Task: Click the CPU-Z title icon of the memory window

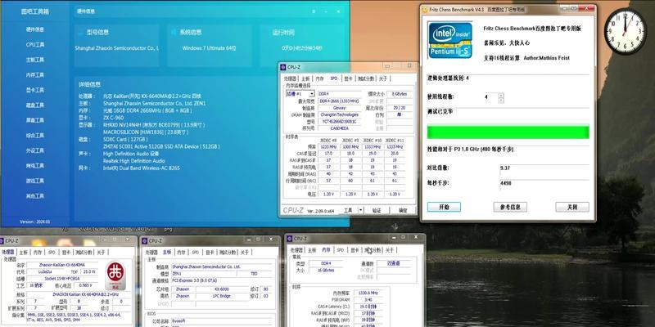Action: pos(290,239)
